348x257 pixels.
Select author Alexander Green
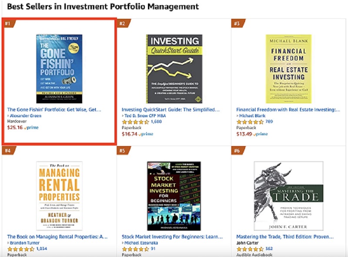pos(24,116)
